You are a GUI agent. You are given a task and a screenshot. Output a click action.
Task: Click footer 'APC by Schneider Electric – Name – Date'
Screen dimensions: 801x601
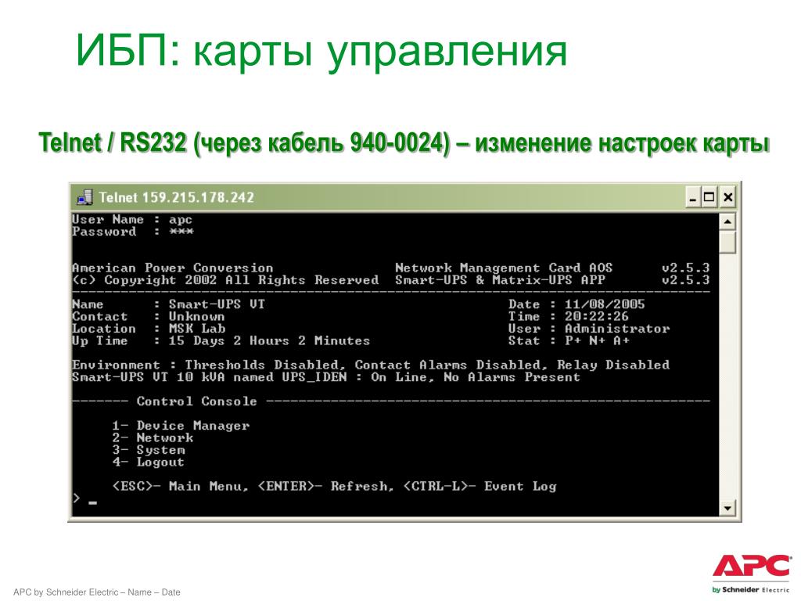click(x=96, y=592)
